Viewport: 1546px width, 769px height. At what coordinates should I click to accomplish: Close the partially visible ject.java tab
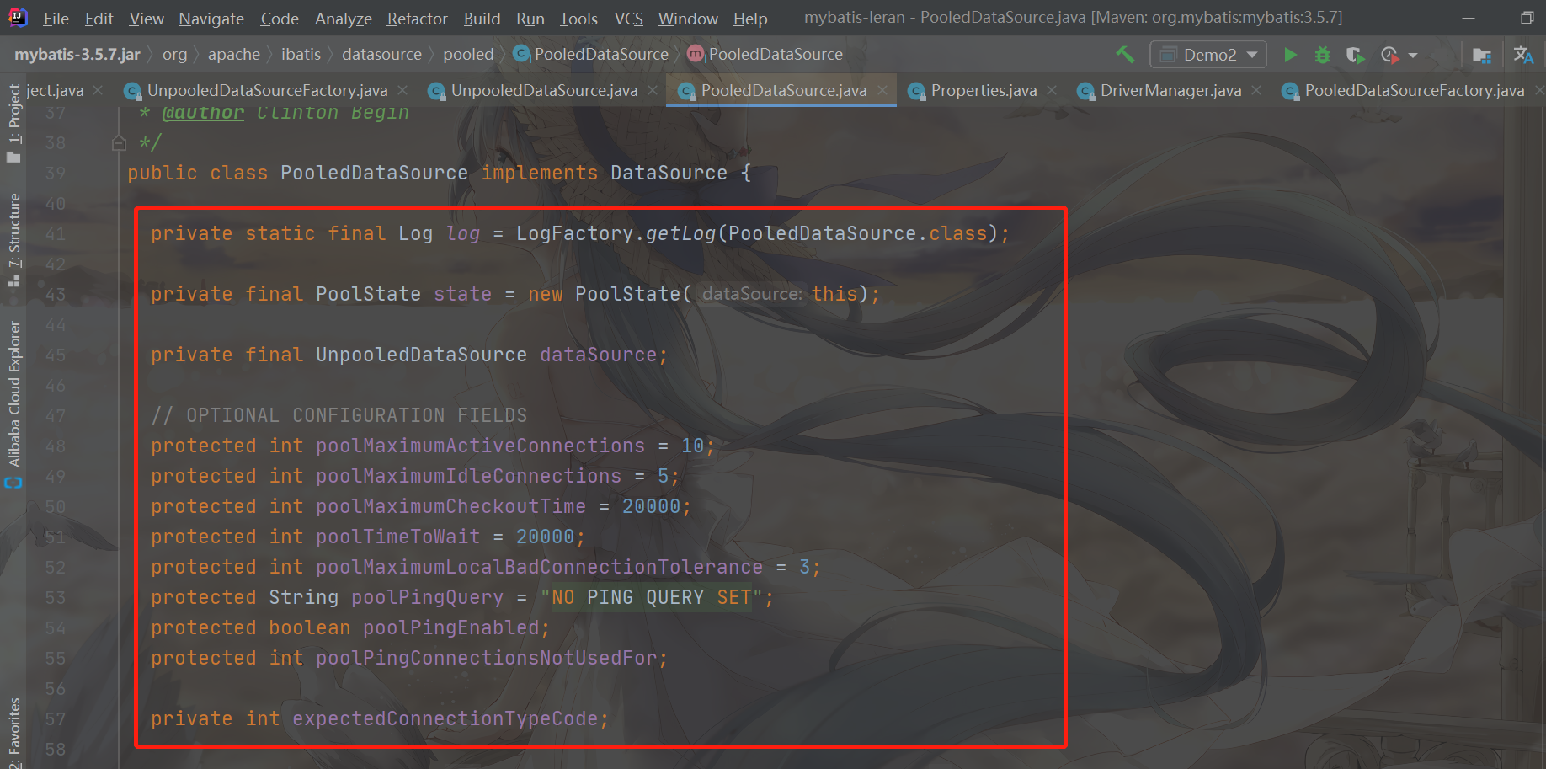[98, 90]
